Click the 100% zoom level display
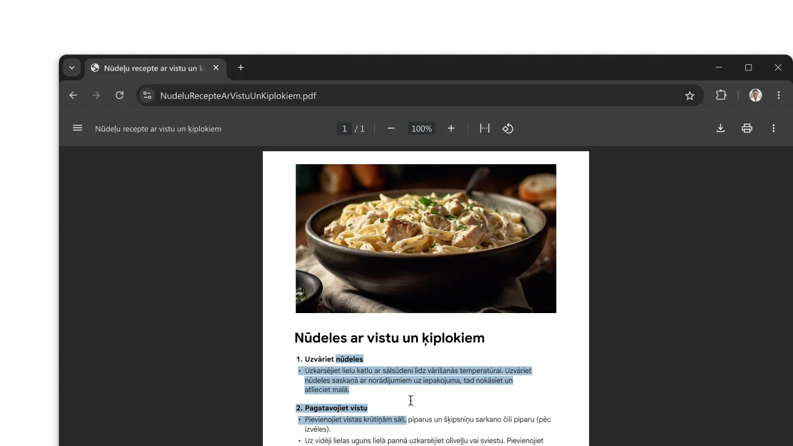 click(x=421, y=128)
